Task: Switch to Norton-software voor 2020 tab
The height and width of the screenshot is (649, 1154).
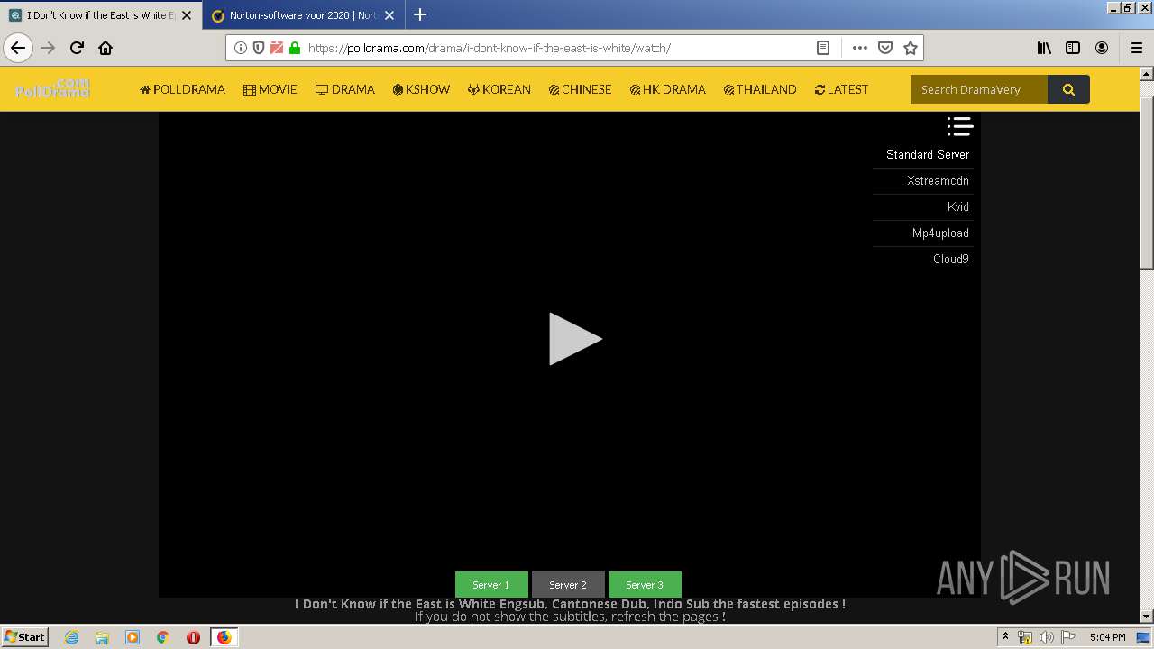Action: click(x=303, y=15)
